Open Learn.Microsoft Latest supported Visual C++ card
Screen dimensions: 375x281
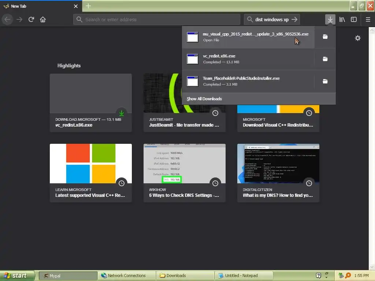pyautogui.click(x=91, y=173)
